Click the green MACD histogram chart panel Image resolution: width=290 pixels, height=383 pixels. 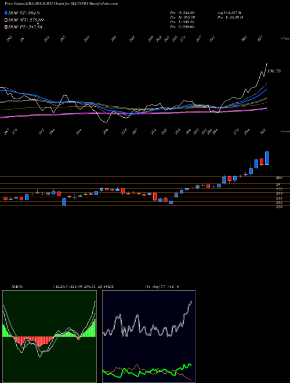click(49, 337)
